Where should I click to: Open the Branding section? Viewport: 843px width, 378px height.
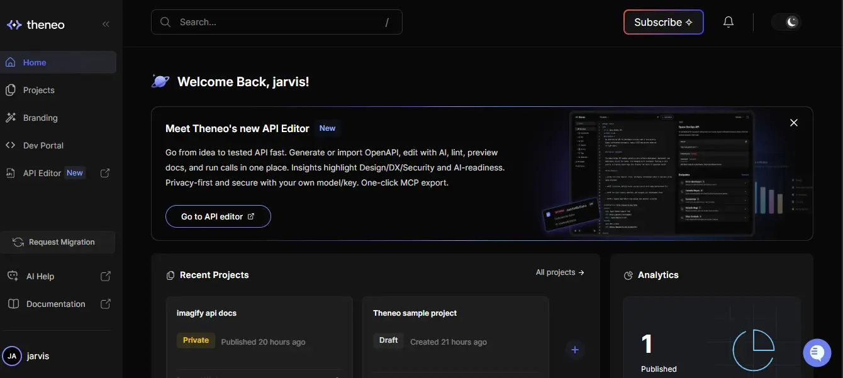[x=40, y=118]
